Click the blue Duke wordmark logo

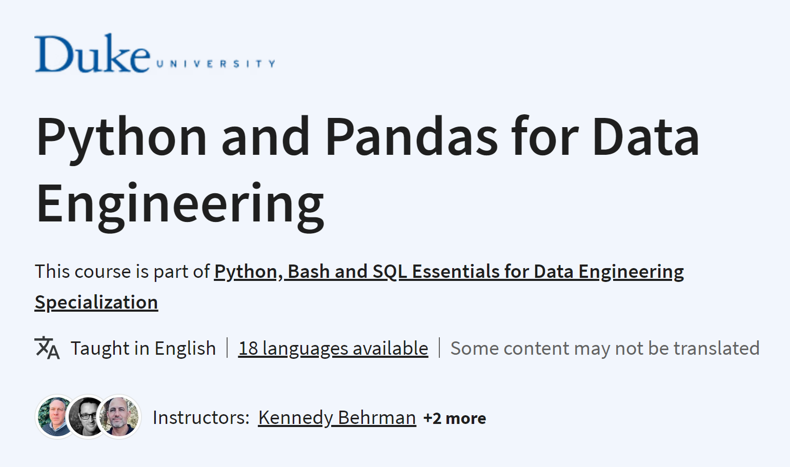click(x=92, y=54)
